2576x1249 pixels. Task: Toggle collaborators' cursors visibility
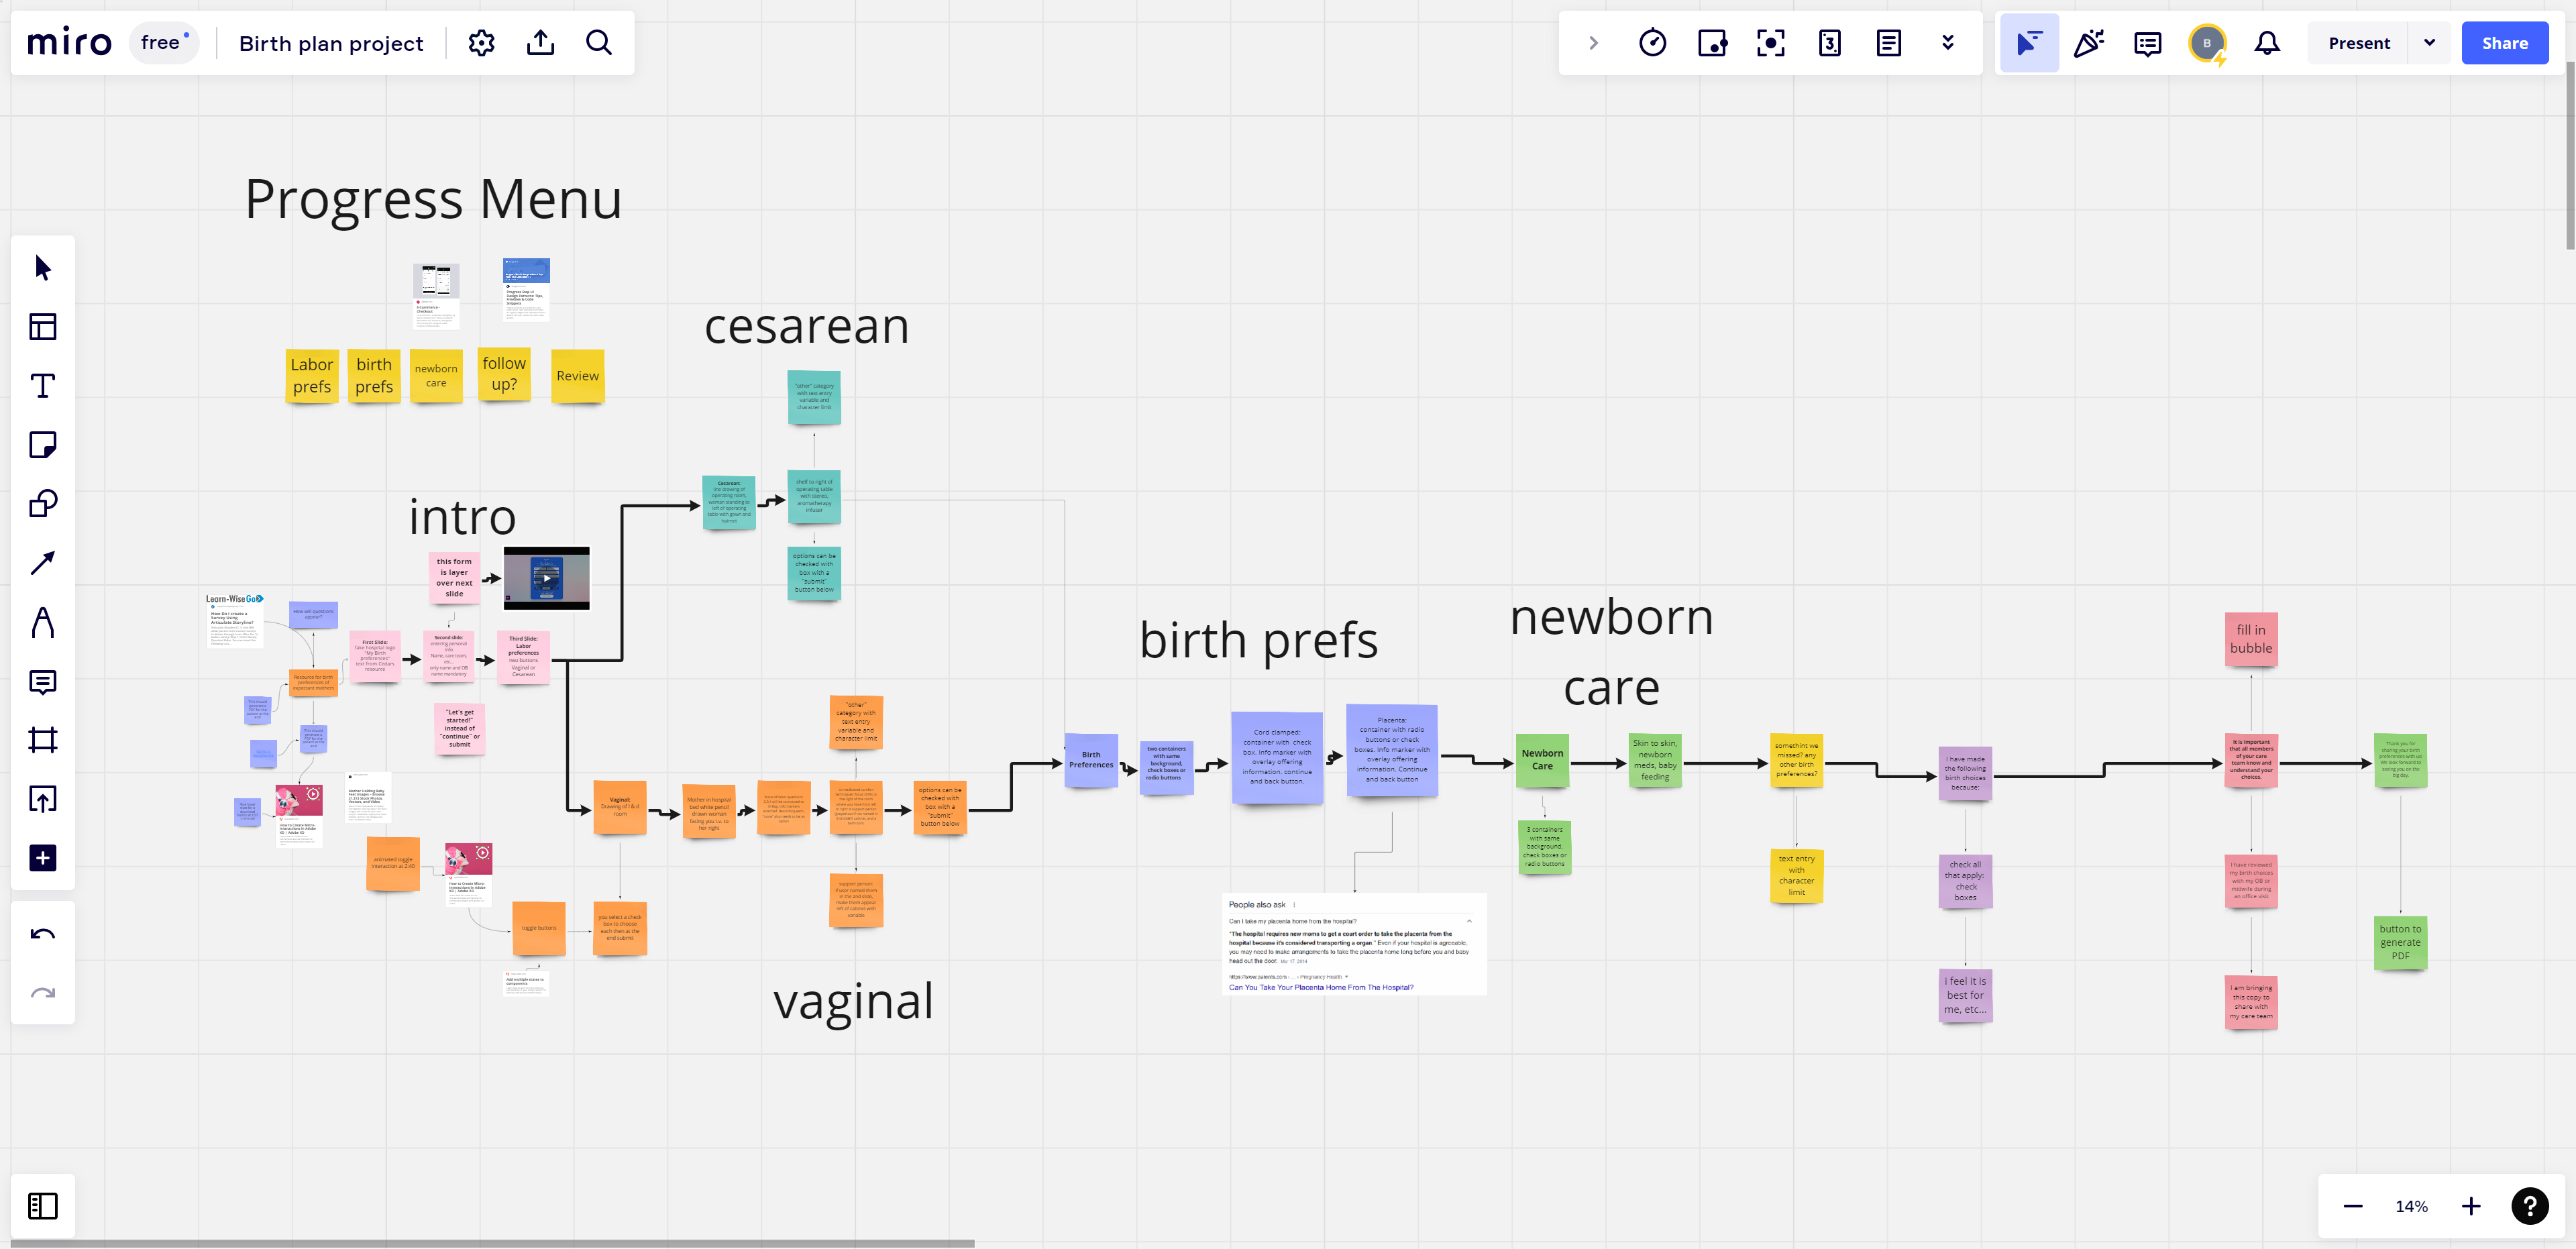click(x=2028, y=43)
